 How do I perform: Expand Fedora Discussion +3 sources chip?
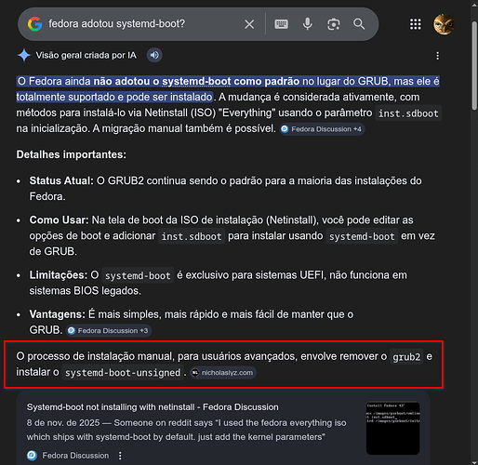(x=109, y=331)
